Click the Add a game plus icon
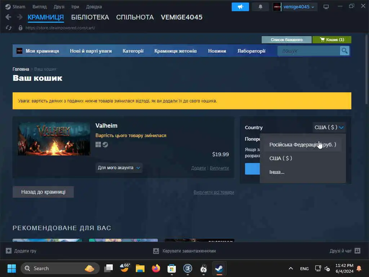This screenshot has width=369, height=277. pyautogui.click(x=9, y=251)
